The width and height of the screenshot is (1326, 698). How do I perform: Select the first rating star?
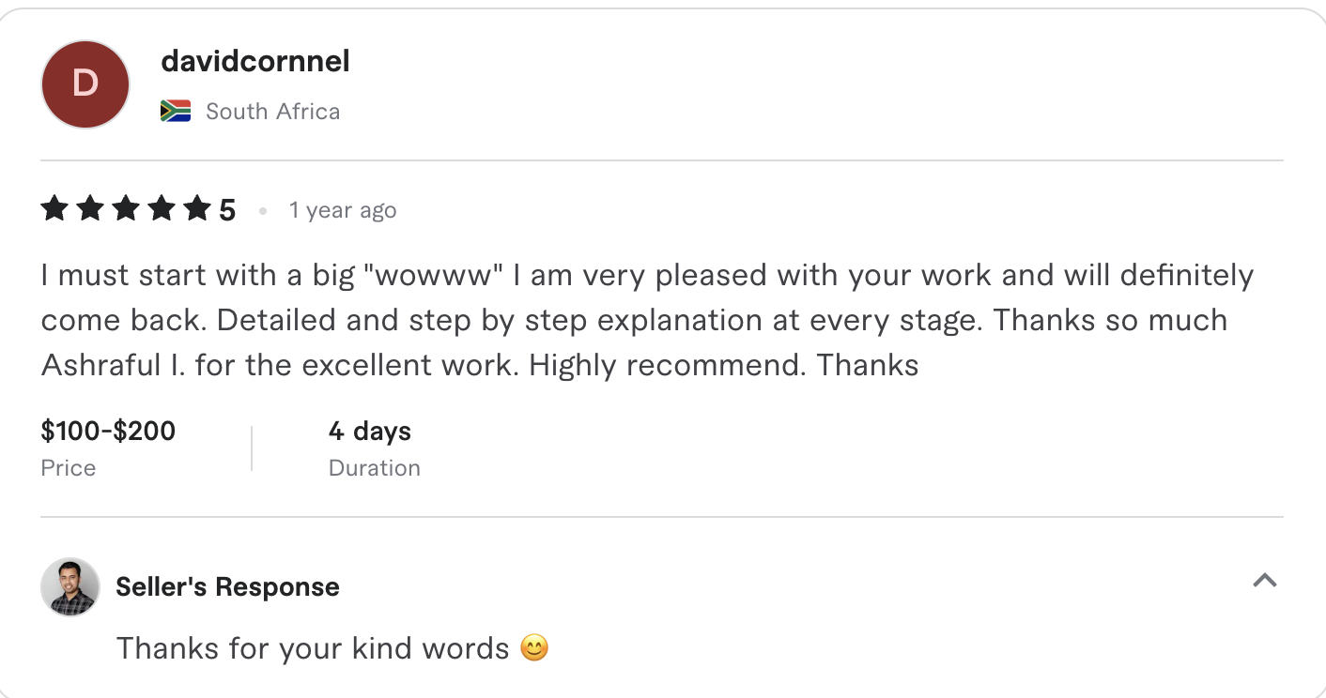[54, 208]
